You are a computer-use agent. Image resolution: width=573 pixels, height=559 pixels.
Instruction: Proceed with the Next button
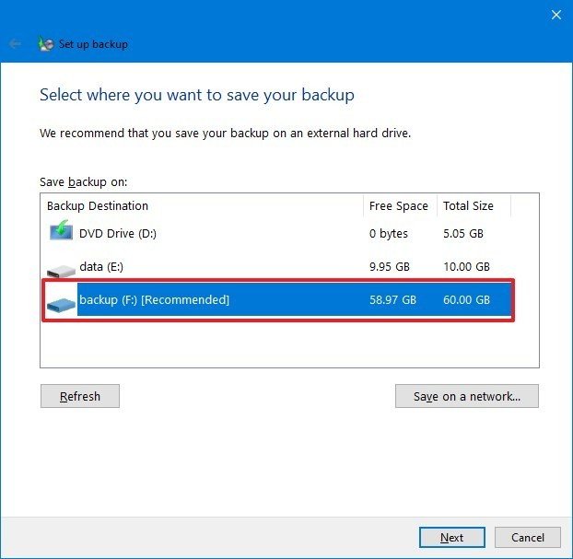[x=451, y=537]
